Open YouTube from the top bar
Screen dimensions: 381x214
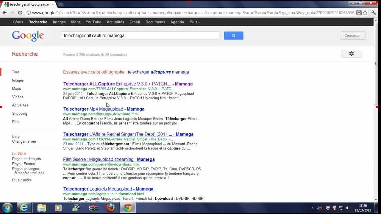point(93,22)
